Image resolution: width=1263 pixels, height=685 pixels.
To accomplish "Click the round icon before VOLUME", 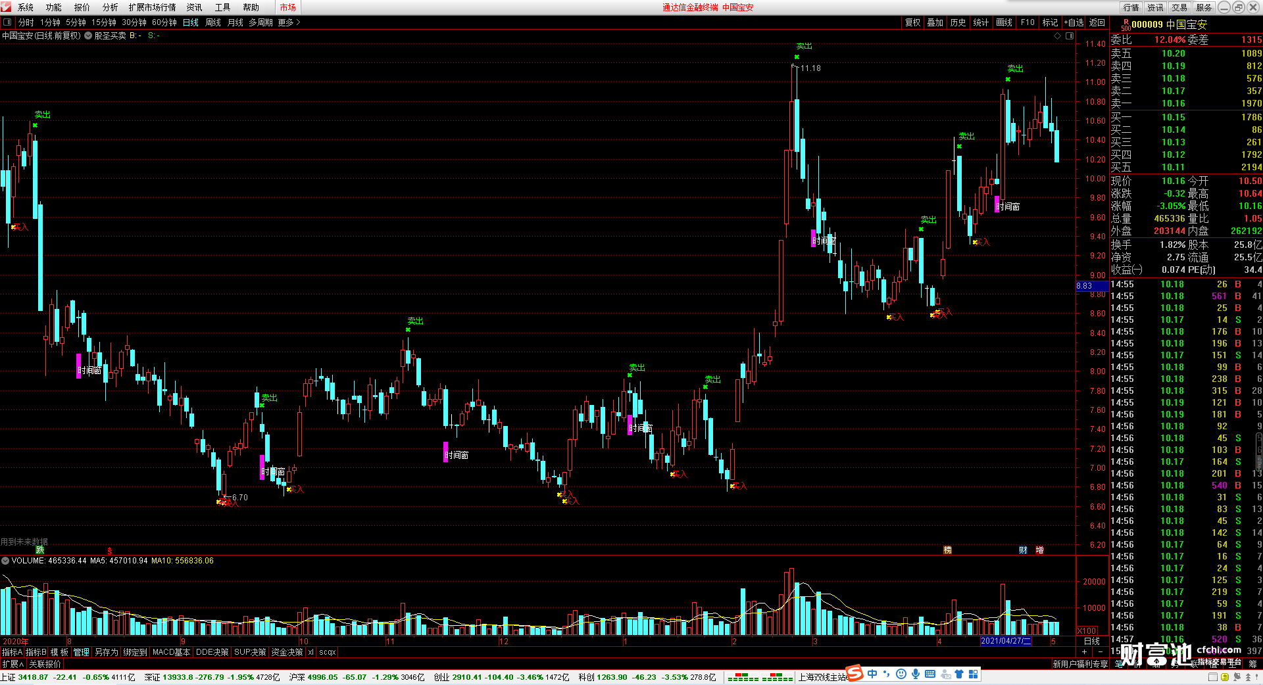I will (5, 561).
